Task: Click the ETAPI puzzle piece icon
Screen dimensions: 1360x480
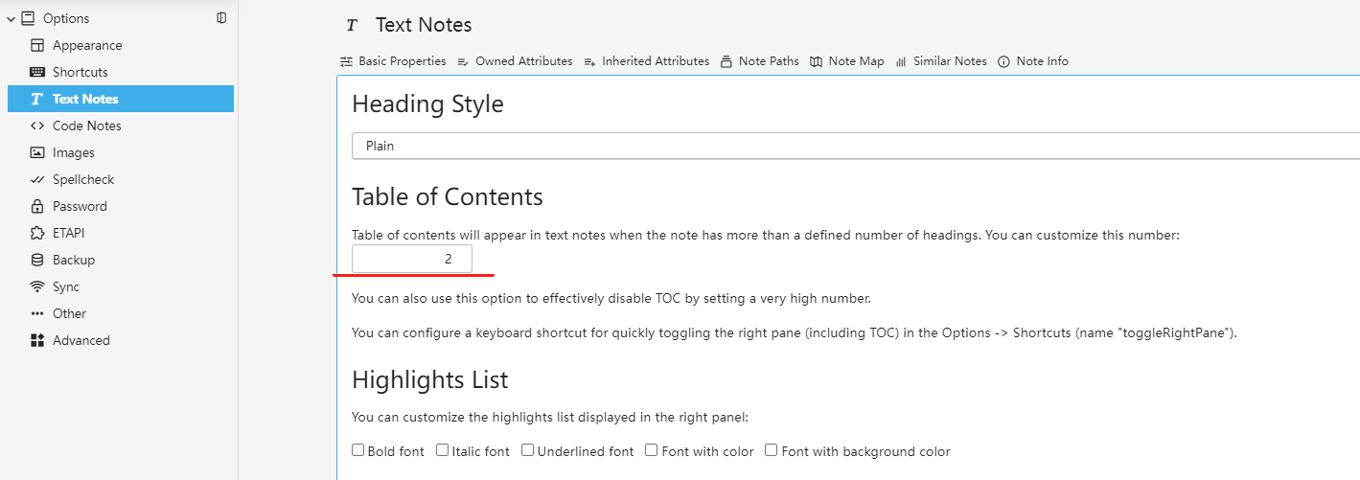Action: (37, 233)
